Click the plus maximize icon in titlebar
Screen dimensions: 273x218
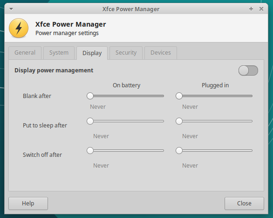pyautogui.click(x=251, y=9)
